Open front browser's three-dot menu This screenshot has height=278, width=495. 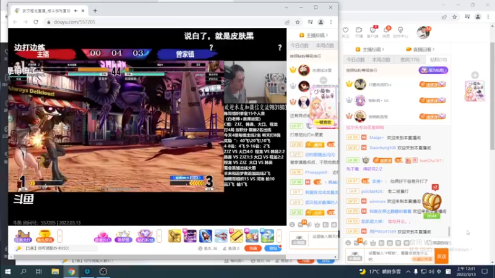pyautogui.click(x=331, y=22)
